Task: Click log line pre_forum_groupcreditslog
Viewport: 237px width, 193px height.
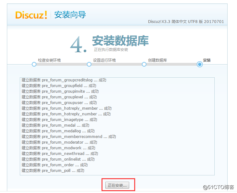Action: (64, 80)
